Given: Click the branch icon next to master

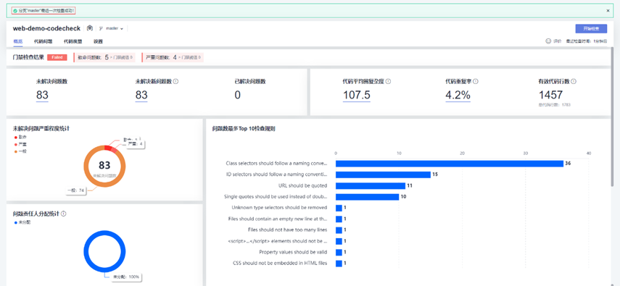Looking at the screenshot, I should tap(102, 28).
